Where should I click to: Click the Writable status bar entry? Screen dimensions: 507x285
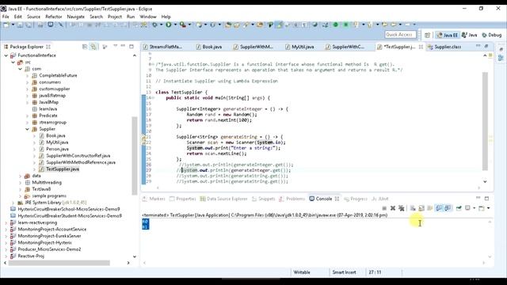click(302, 272)
